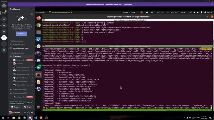Open the battery 76% system menu
Viewport: 214px width, 120px height.
tap(208, 12)
